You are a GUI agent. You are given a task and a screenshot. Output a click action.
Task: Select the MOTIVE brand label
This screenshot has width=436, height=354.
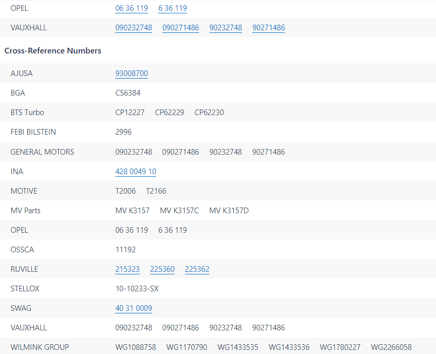24,191
